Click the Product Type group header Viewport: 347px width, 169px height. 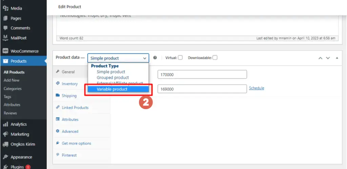(x=105, y=66)
